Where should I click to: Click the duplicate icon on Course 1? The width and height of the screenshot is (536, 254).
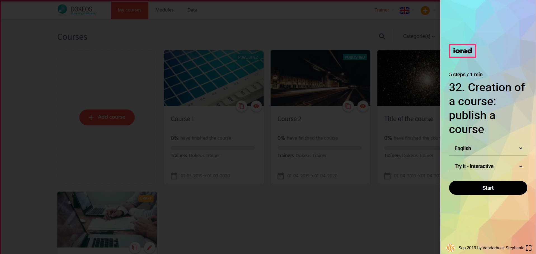(x=241, y=106)
